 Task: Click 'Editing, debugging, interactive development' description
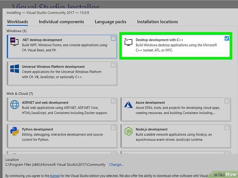(62, 137)
